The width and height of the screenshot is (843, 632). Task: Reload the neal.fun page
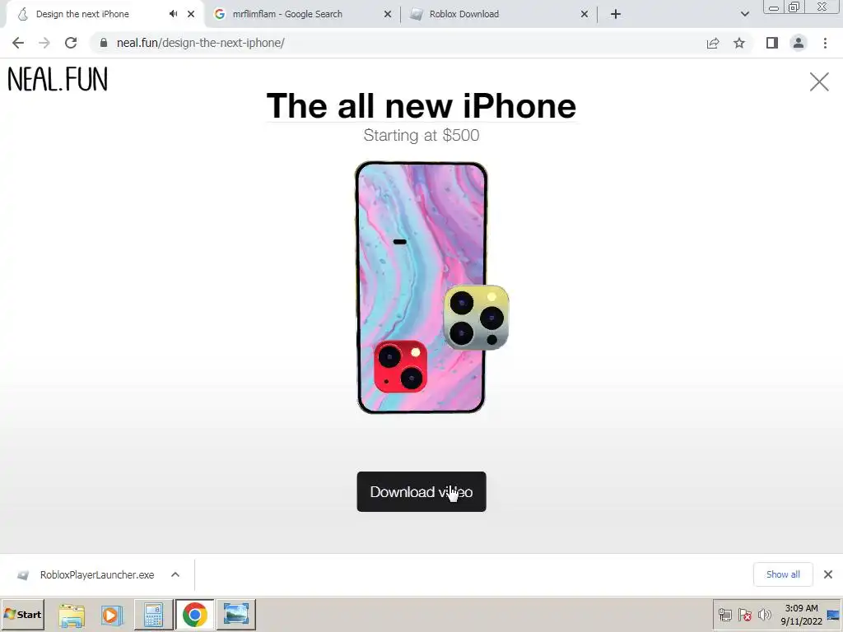click(71, 43)
